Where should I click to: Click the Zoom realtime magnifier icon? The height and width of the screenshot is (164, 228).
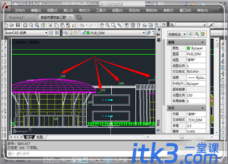[x=108, y=25]
